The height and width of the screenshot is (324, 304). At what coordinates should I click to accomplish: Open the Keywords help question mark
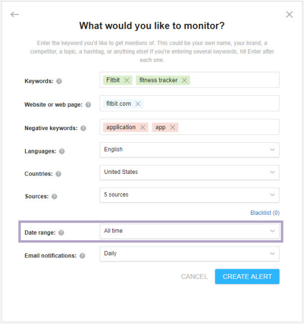pos(59,81)
